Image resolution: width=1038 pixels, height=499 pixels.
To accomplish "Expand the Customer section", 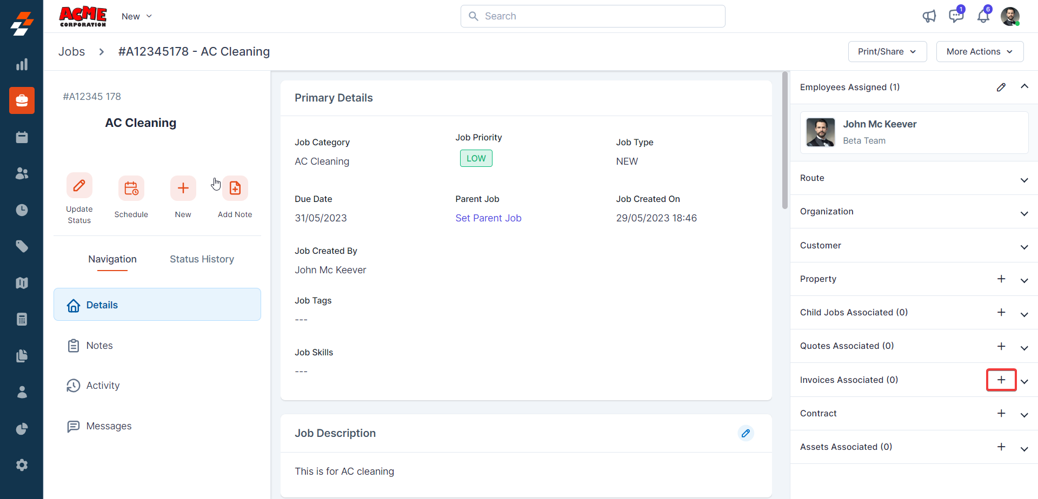I will click(1023, 247).
